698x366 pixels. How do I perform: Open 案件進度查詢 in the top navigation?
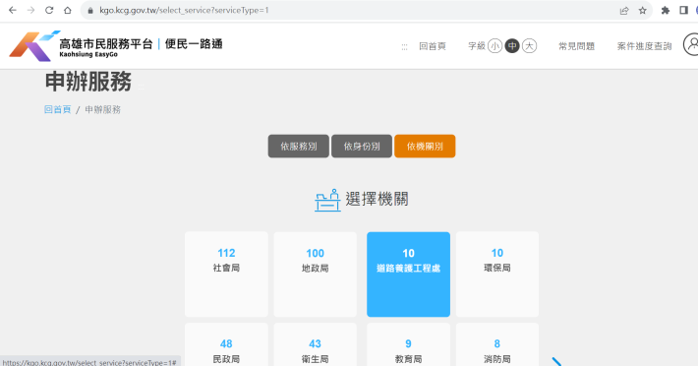pos(644,46)
